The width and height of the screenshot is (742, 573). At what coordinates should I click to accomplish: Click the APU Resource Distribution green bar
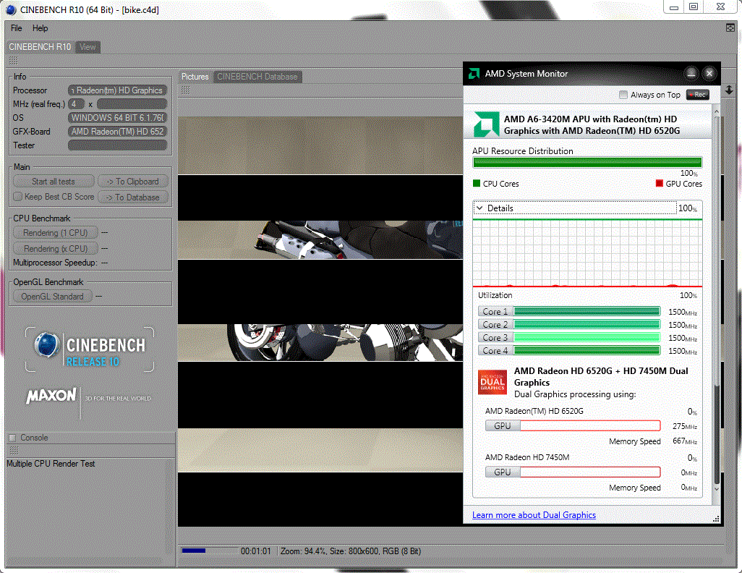click(587, 163)
